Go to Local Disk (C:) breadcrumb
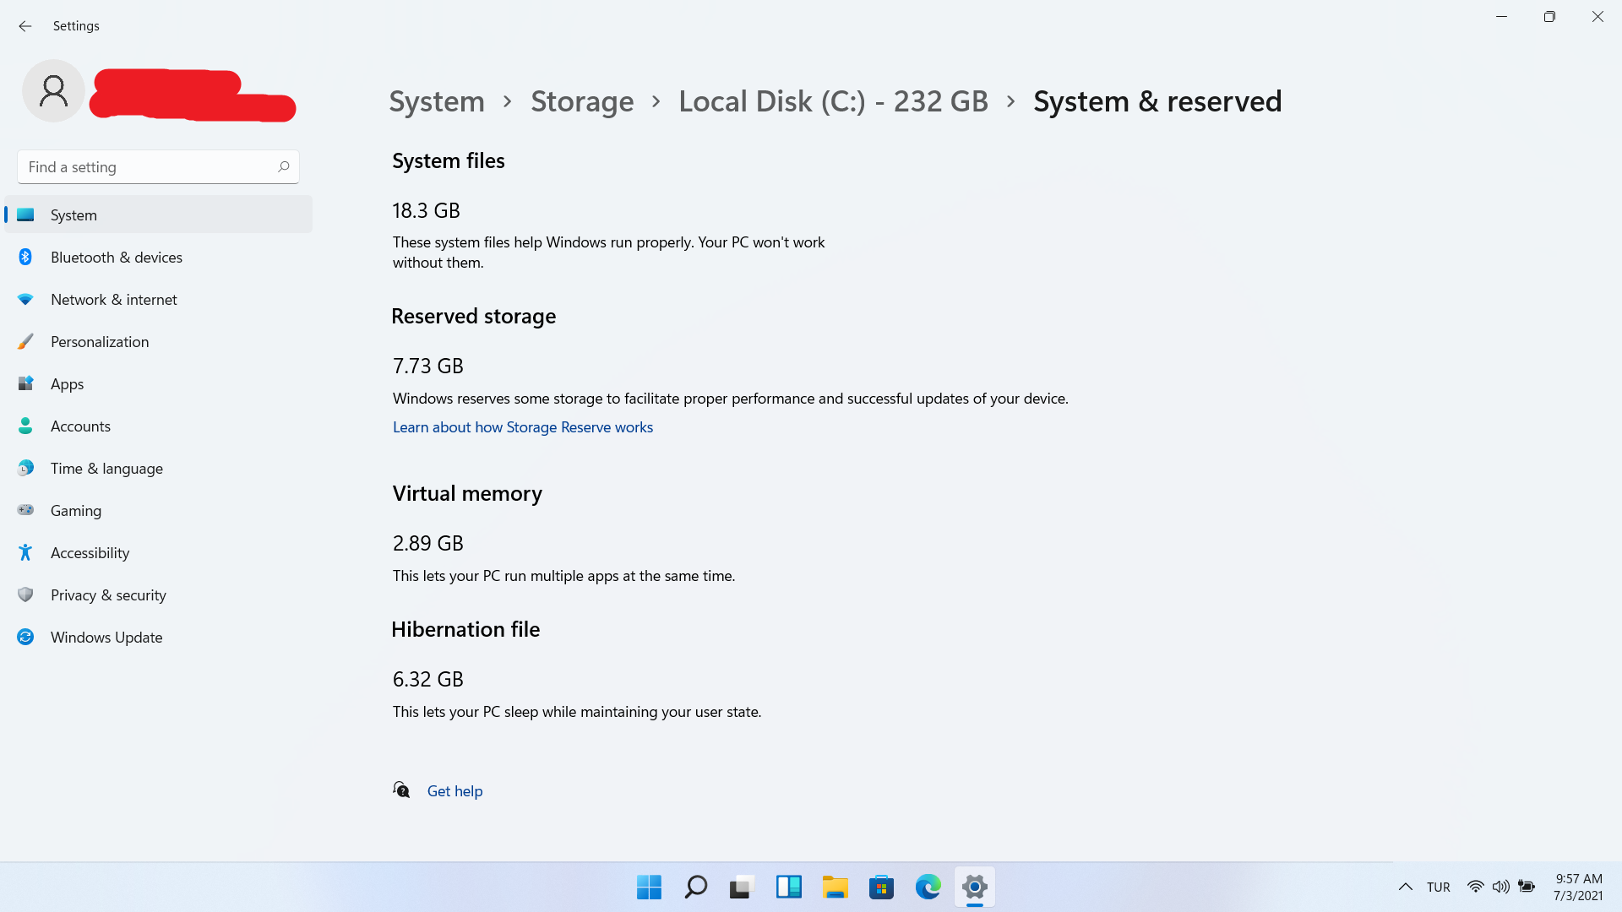The width and height of the screenshot is (1622, 912). click(832, 101)
